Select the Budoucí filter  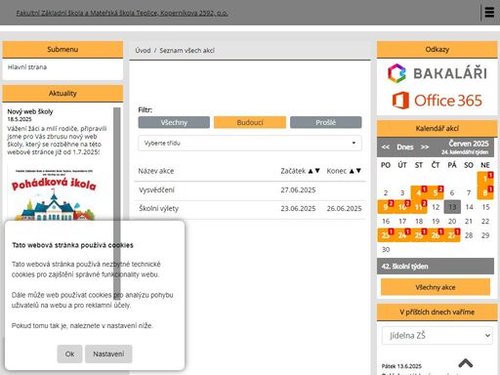250,122
